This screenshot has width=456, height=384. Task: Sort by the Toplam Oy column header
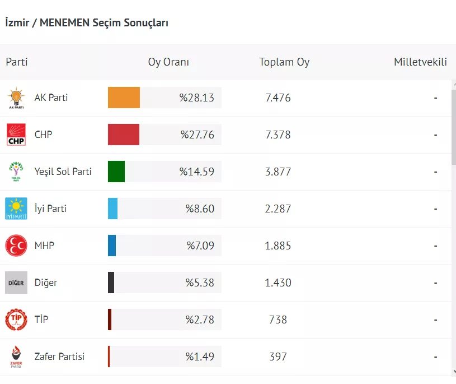point(284,62)
